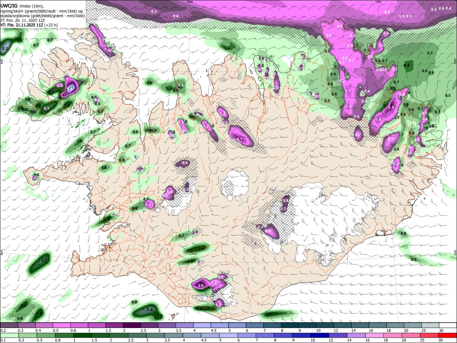The image size is (457, 343).
Task: Select the pure red 30+ rain swatch
Action: (448, 335)
